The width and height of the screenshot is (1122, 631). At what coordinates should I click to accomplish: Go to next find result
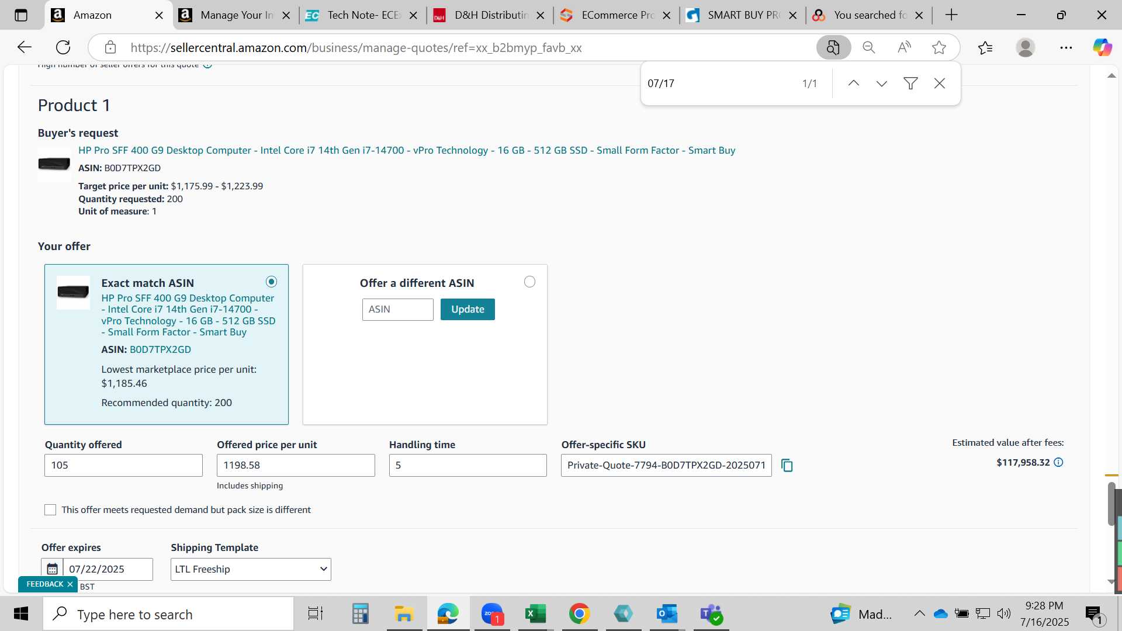[882, 83]
